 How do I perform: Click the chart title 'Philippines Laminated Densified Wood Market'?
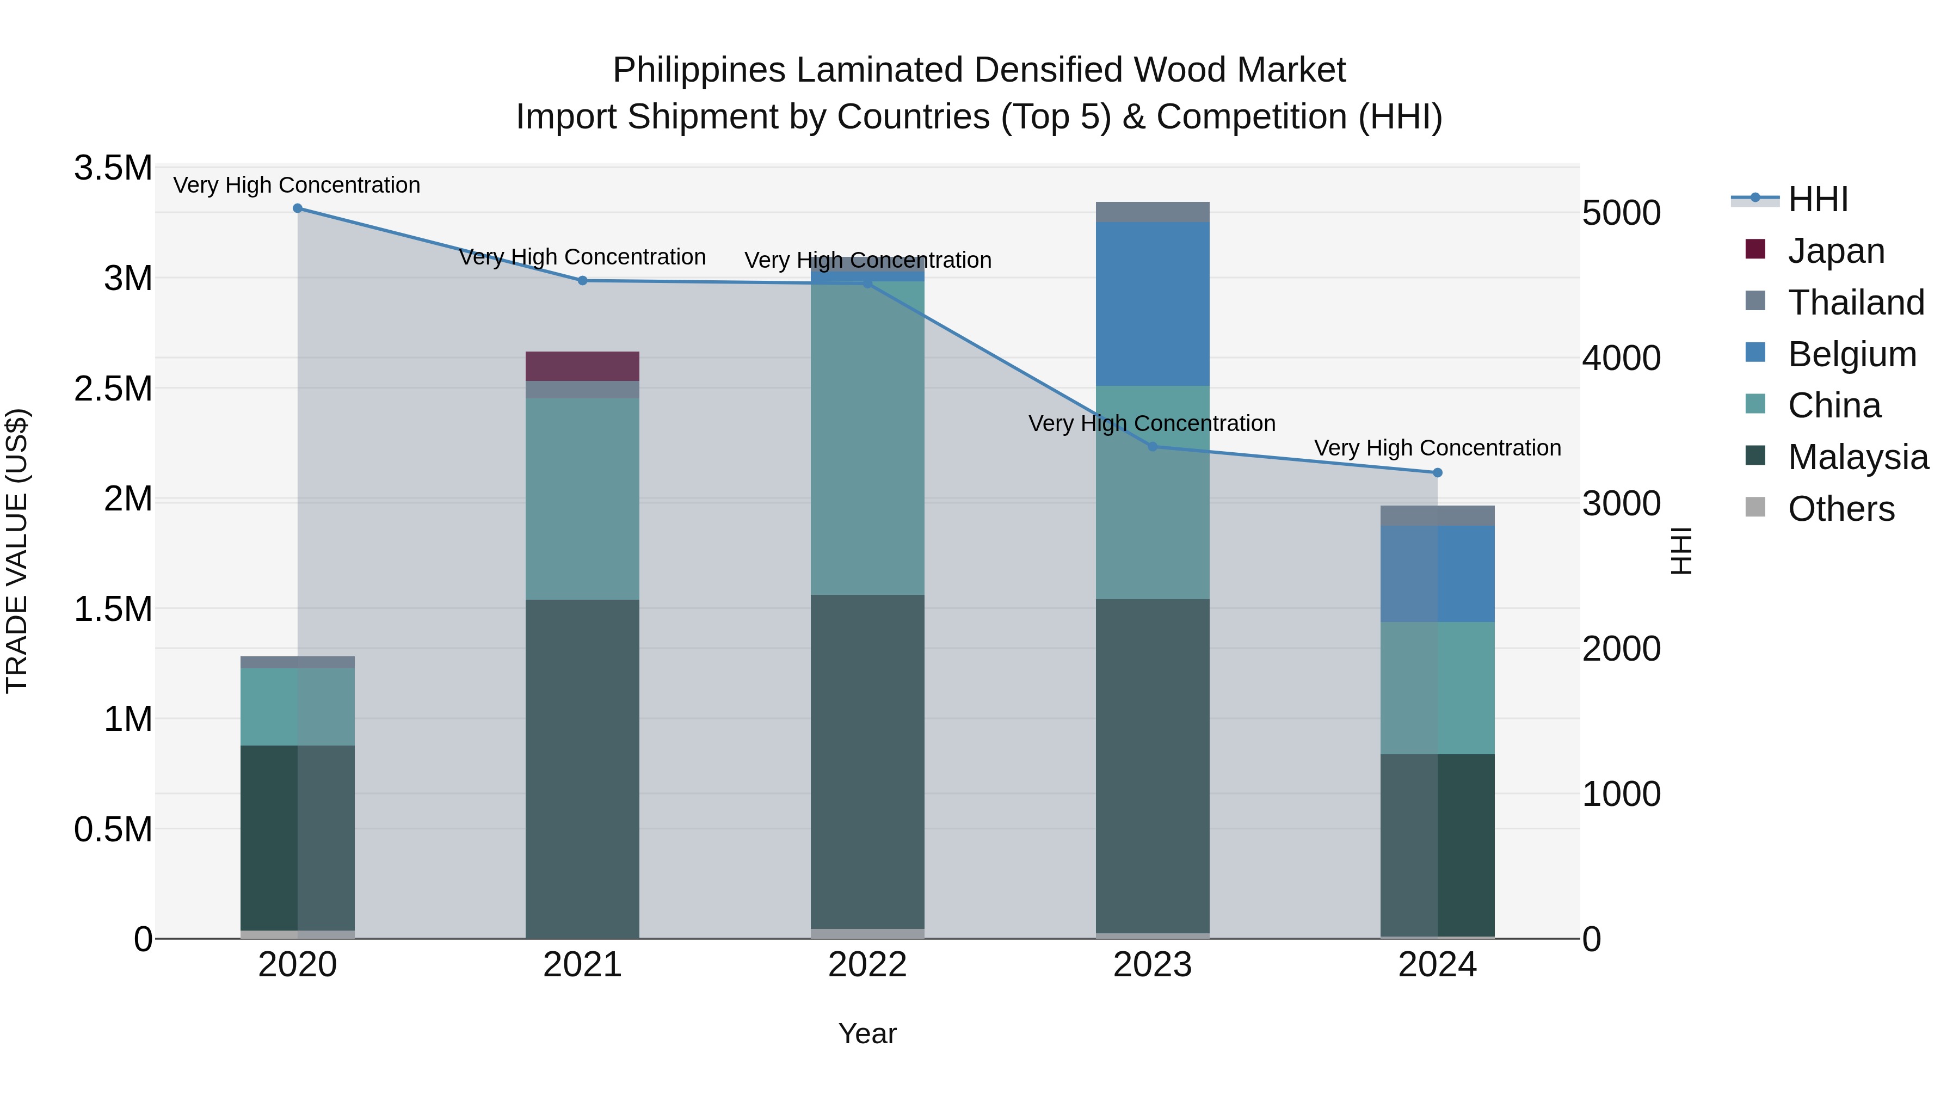(x=979, y=70)
